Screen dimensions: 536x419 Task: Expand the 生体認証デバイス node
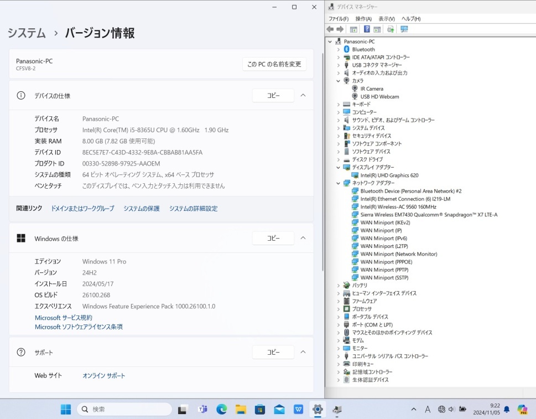click(x=339, y=380)
